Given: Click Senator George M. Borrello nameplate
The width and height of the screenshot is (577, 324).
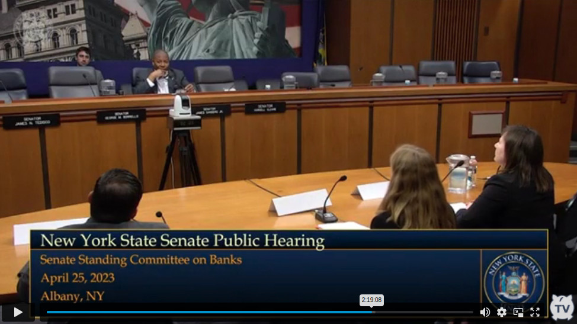Looking at the screenshot, I should coord(121,116).
